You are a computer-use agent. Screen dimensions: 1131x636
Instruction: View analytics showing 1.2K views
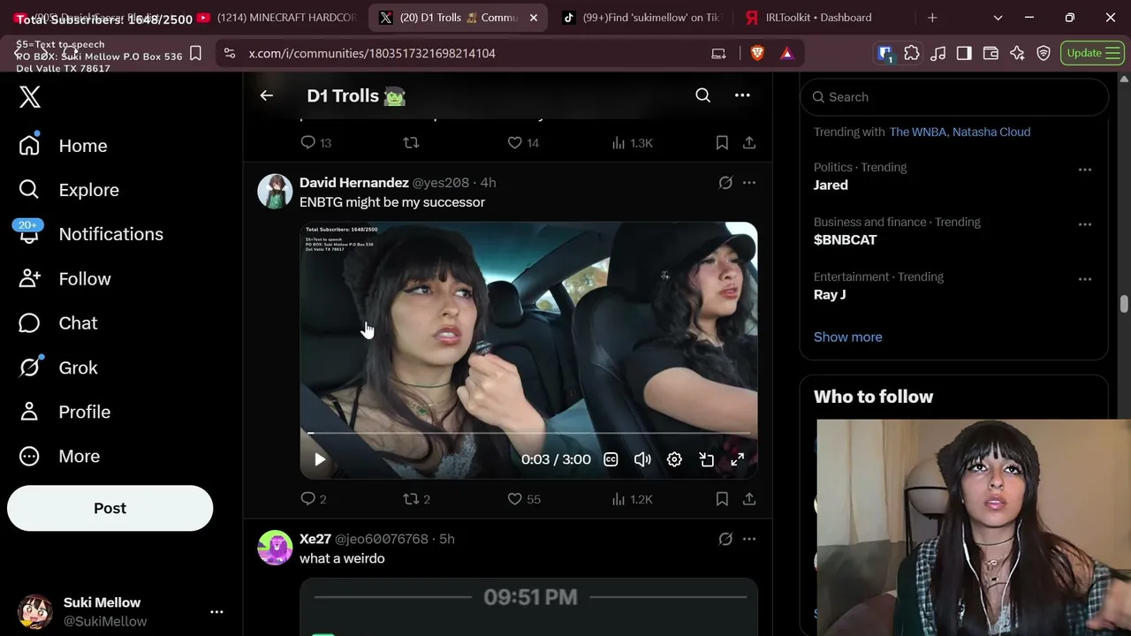(x=632, y=499)
